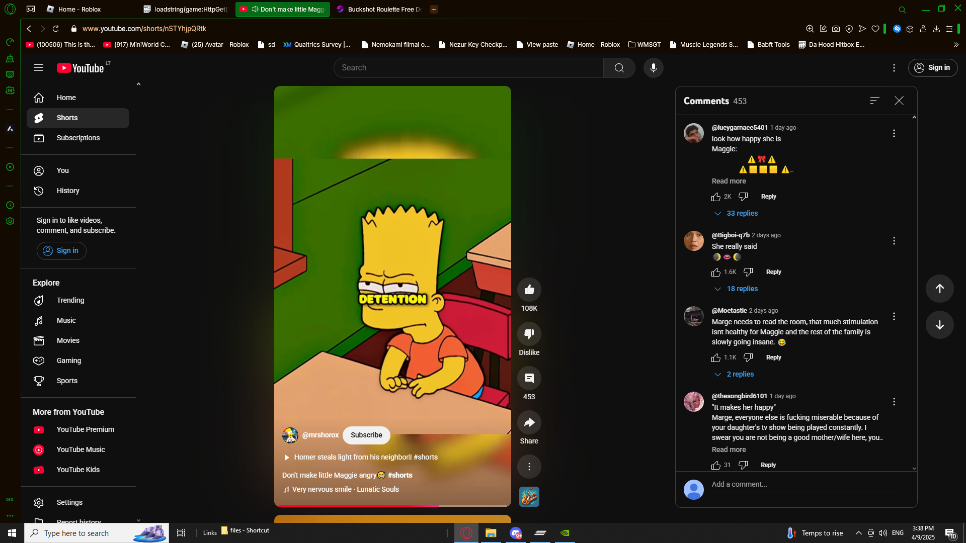
Task: Open Babft Tools bookmark
Action: [x=768, y=45]
